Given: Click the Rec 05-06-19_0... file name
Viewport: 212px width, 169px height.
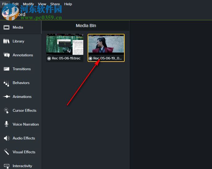Looking at the screenshot, I should (107, 58).
